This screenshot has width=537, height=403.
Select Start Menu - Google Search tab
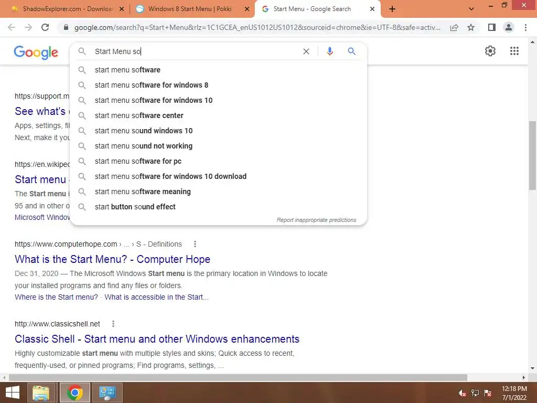coord(312,9)
